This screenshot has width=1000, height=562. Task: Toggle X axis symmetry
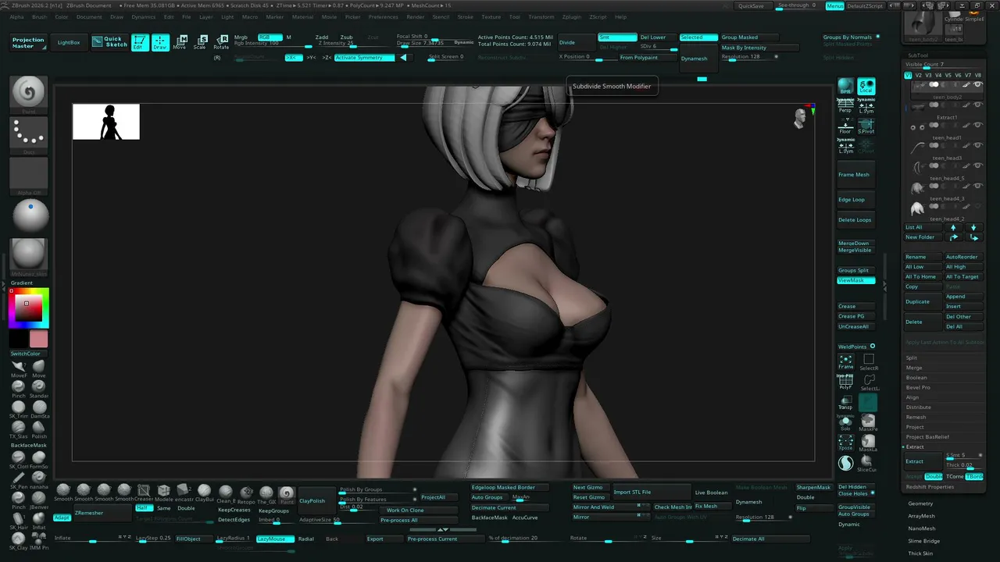click(x=293, y=57)
